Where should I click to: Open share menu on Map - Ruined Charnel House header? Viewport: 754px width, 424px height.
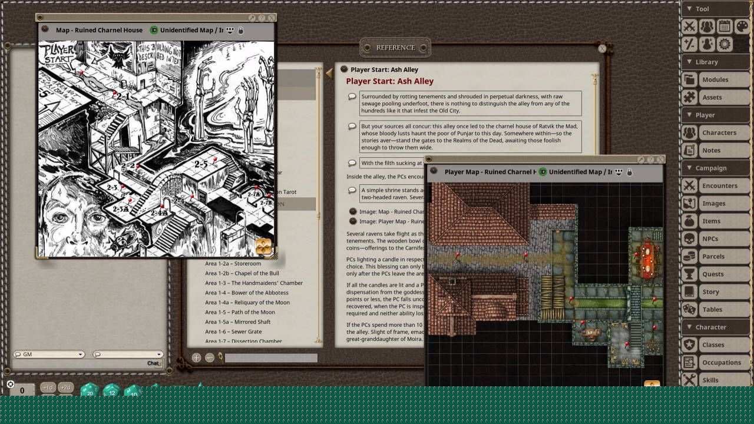[x=230, y=30]
